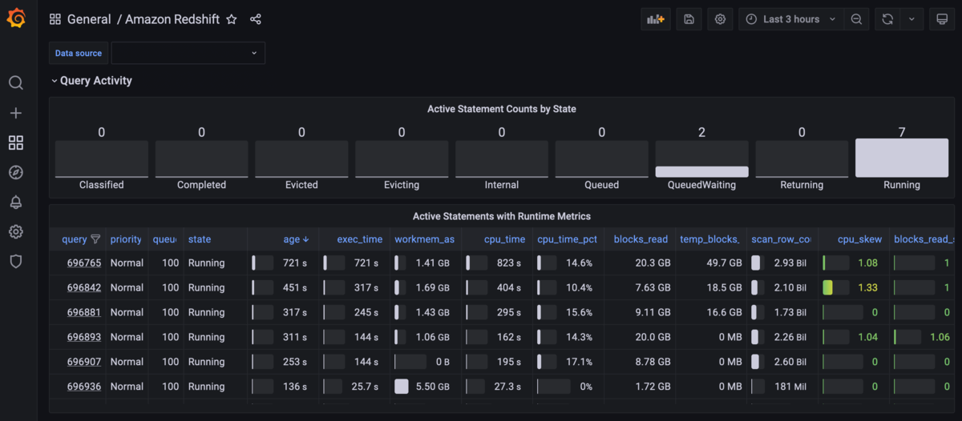Viewport: 962px width, 421px height.
Task: Click the 823 s cpu_time cell
Action: [498, 263]
